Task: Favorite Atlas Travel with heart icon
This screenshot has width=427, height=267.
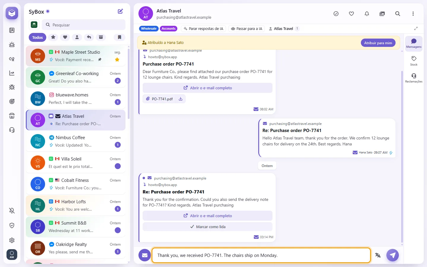Action: click(x=351, y=14)
